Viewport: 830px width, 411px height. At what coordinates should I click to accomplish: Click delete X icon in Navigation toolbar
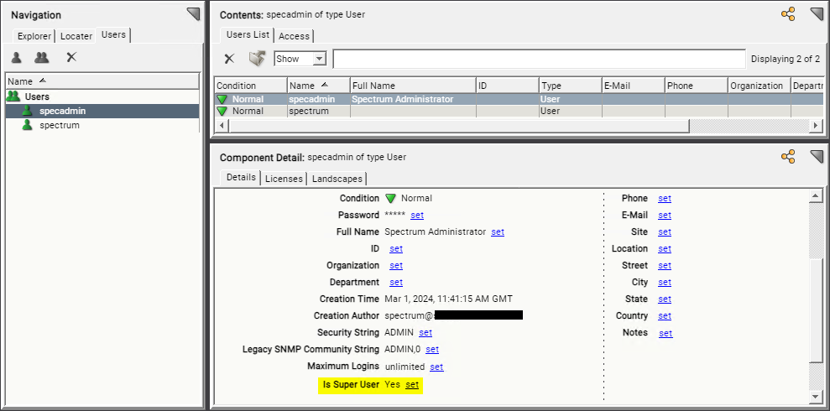tap(71, 58)
